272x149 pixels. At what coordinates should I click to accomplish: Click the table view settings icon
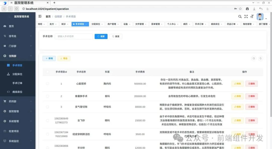click(254, 58)
